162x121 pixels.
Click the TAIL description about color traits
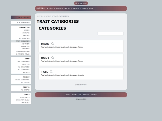(63, 75)
